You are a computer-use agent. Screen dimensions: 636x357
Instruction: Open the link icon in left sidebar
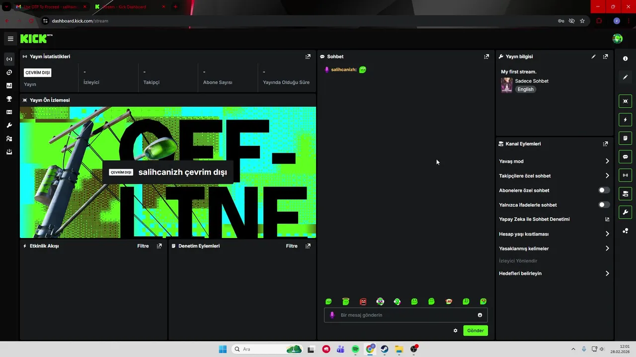pos(9,72)
